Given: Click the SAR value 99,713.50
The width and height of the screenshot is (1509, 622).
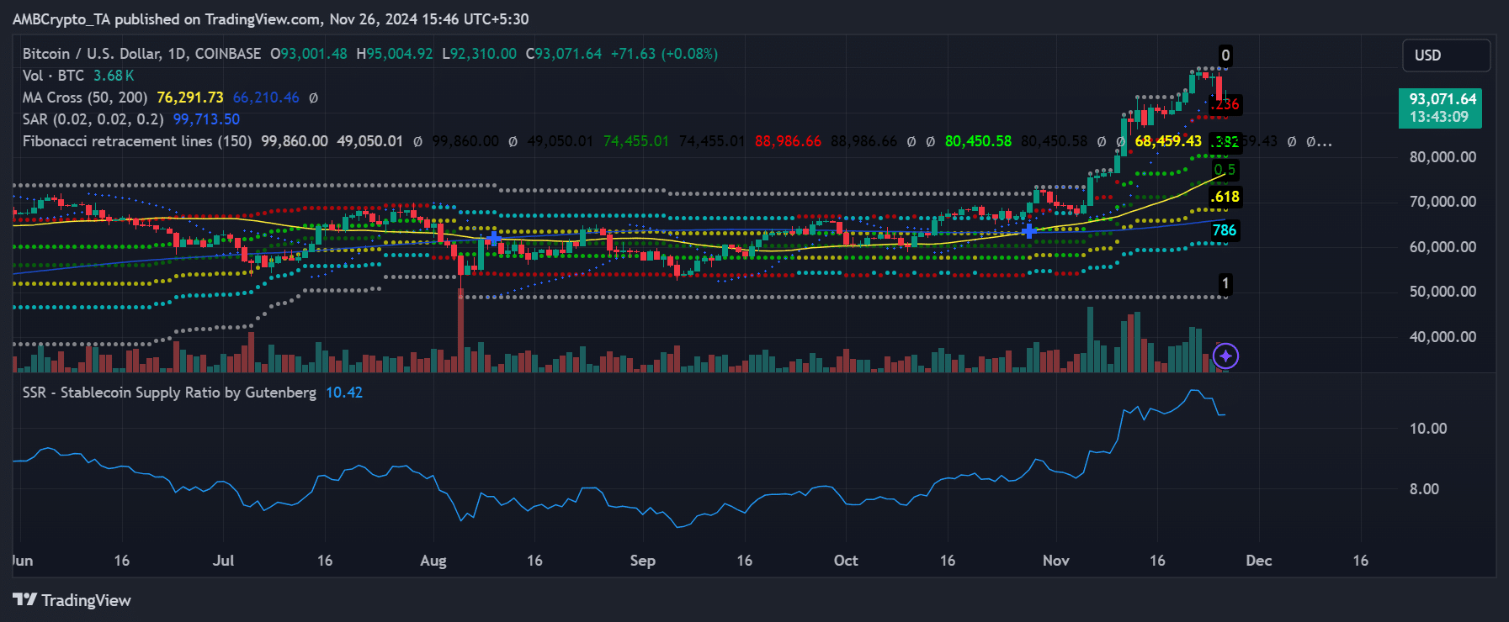Looking at the screenshot, I should click(206, 119).
